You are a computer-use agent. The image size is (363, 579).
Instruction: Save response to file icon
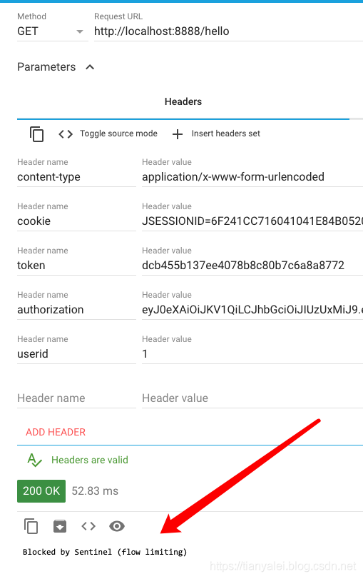pyautogui.click(x=60, y=526)
